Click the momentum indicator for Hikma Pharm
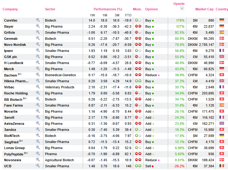The height and width of the screenshot is (170, 228). (x=138, y=81)
